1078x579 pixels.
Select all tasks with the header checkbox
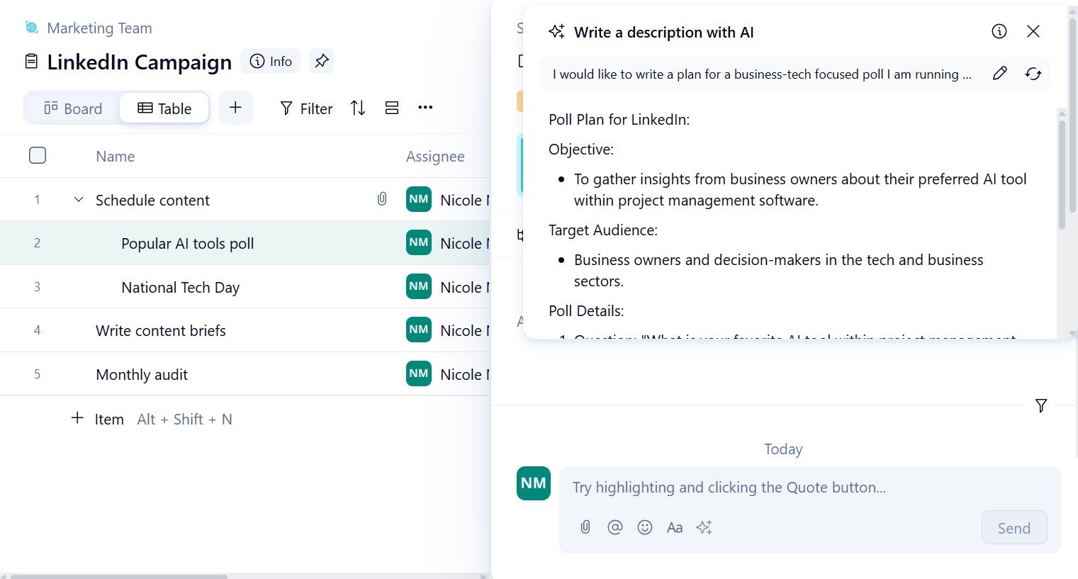click(x=37, y=155)
